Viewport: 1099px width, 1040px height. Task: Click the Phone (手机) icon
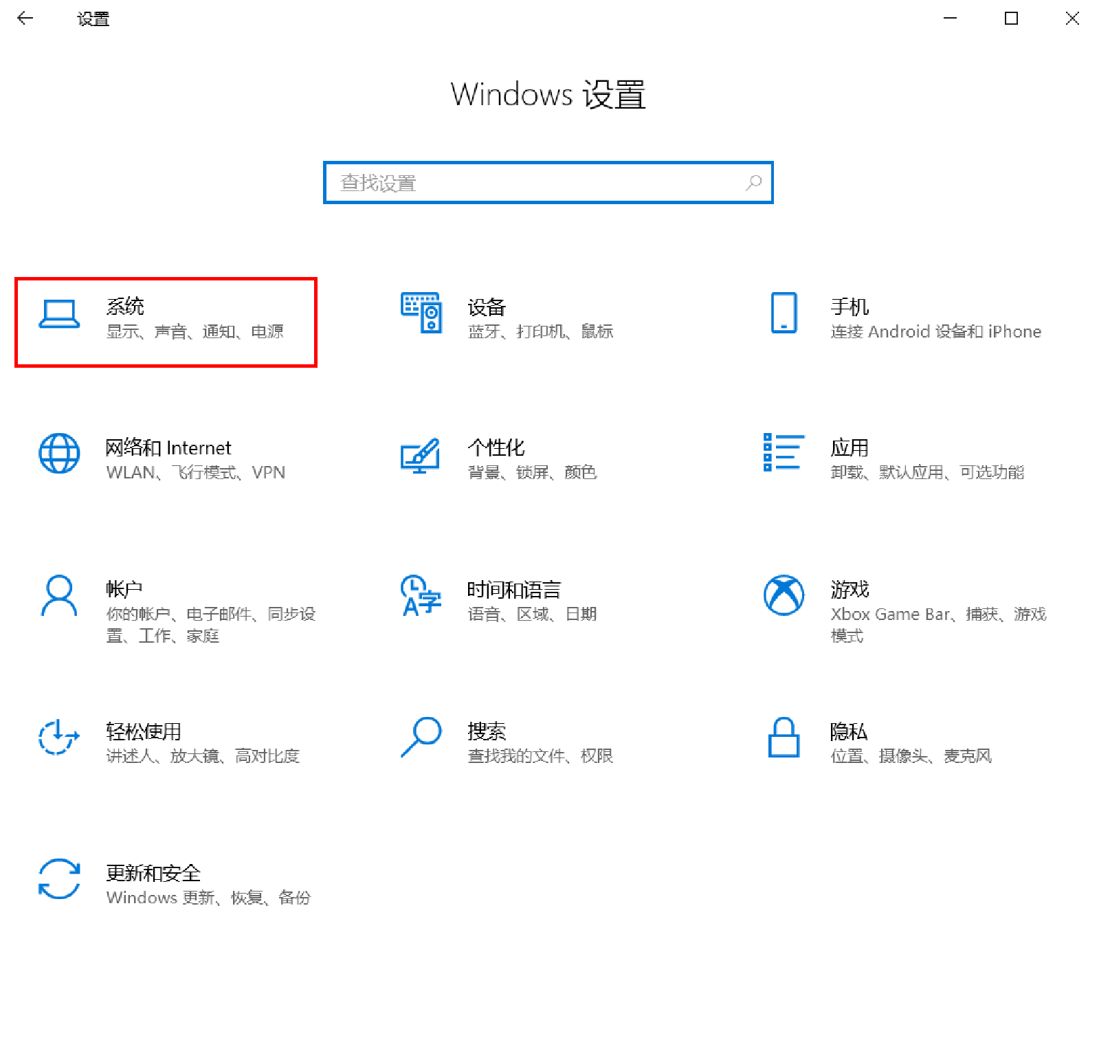(784, 313)
